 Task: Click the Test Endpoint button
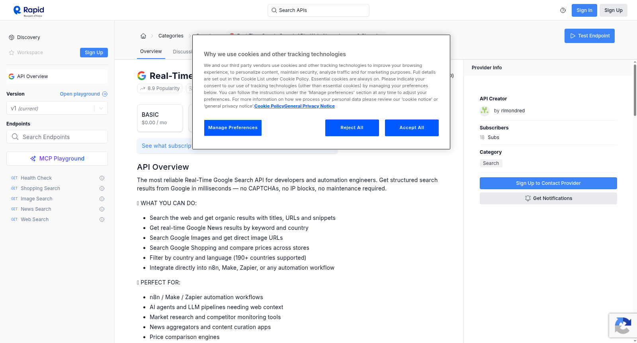coord(590,36)
